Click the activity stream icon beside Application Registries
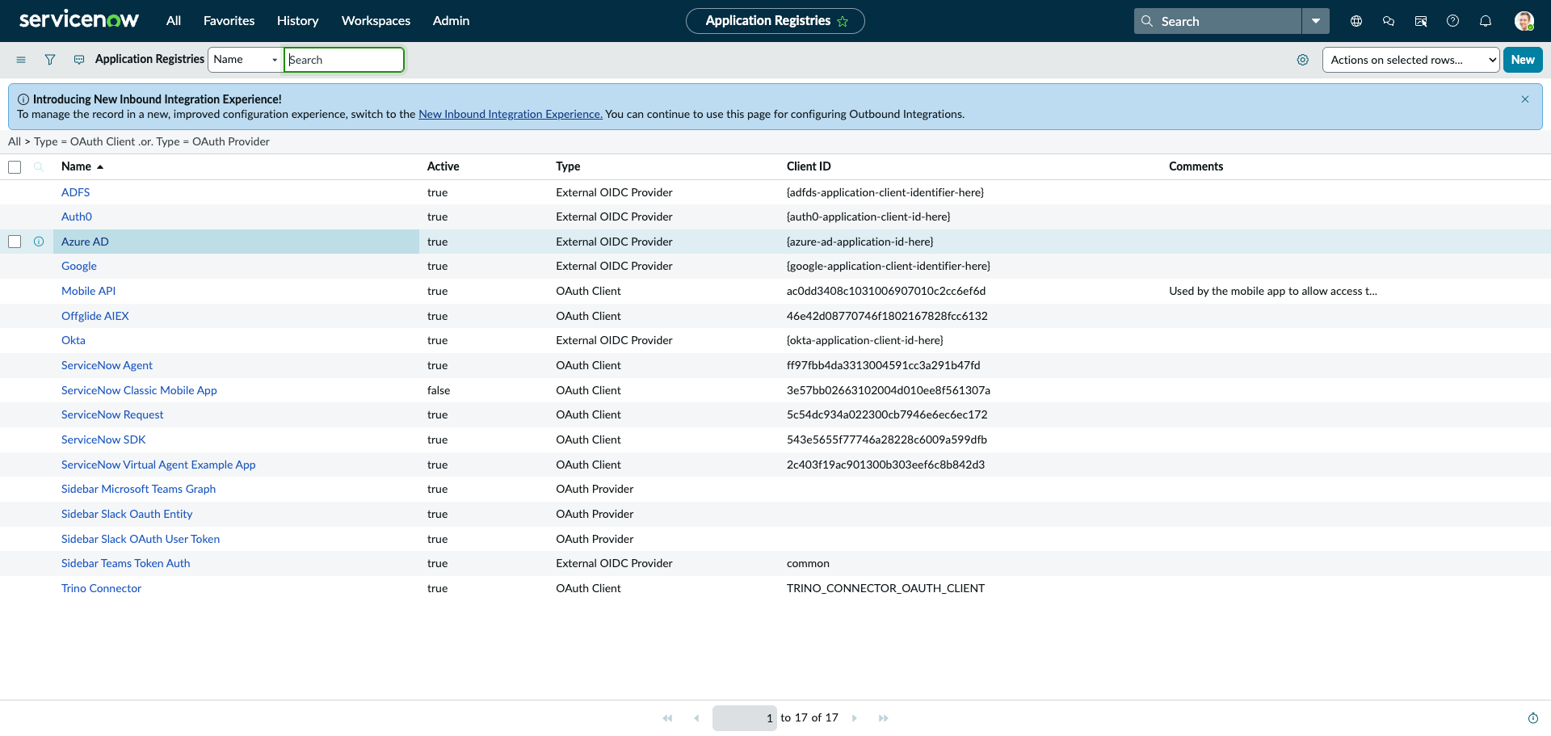1551x736 pixels. [x=79, y=60]
